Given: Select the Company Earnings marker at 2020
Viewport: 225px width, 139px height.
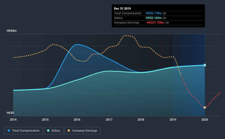Looking at the screenshot, I should pyautogui.click(x=205, y=108).
